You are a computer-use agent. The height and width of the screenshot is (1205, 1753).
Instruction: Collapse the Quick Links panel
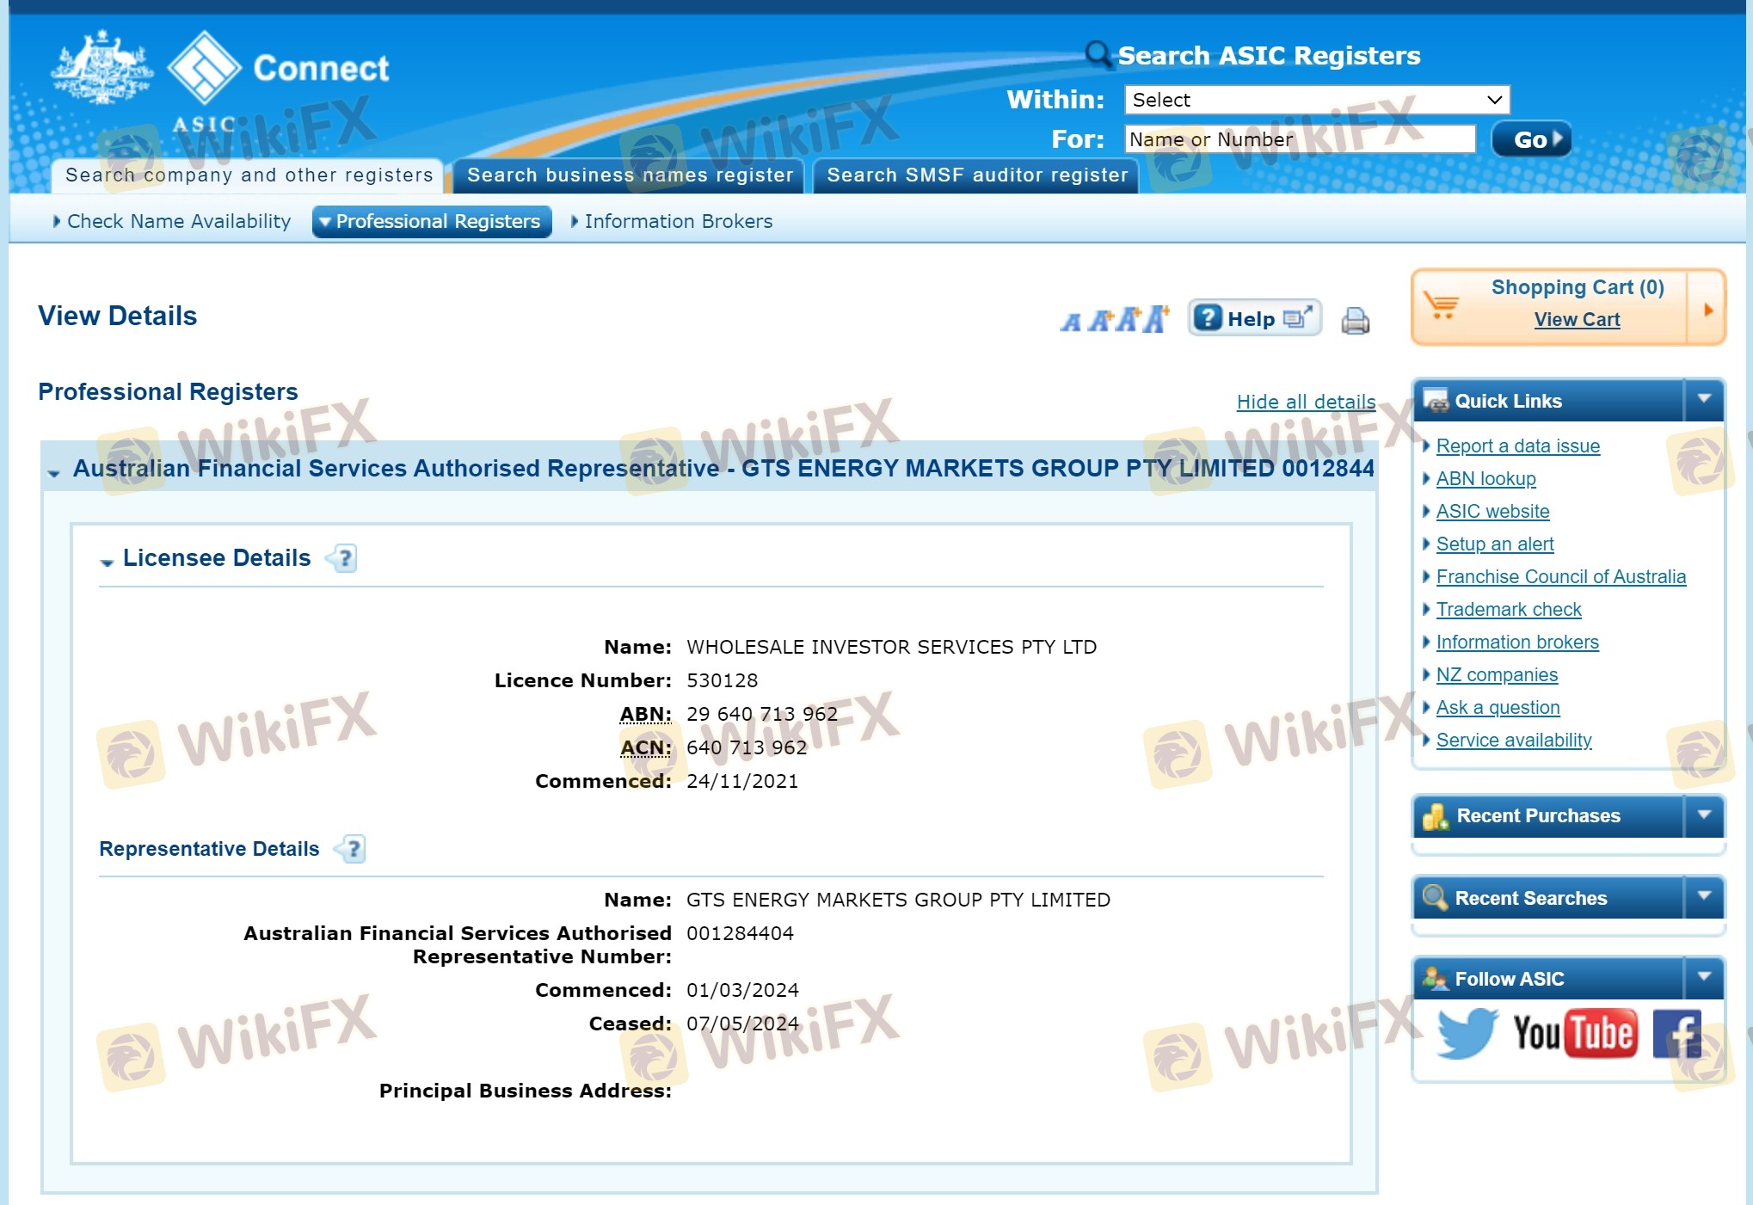pos(1704,400)
